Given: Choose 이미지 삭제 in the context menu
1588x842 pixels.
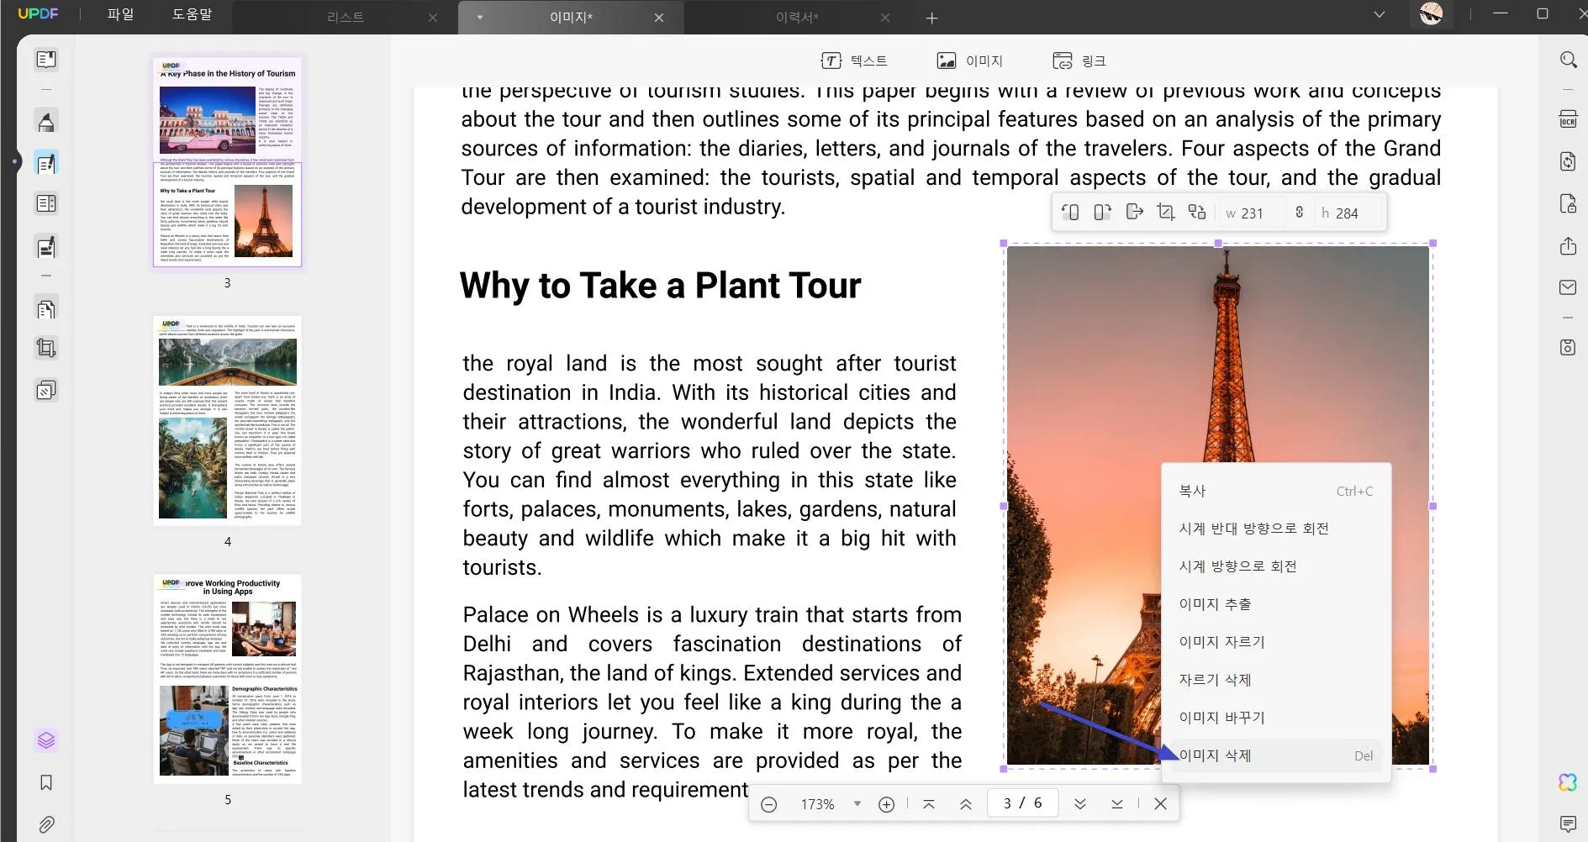Looking at the screenshot, I should pyautogui.click(x=1275, y=755).
